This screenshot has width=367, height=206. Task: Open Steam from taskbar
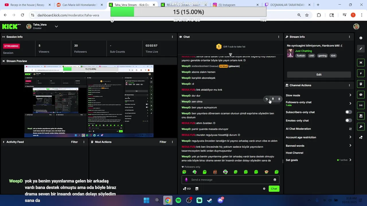(x=210, y=200)
